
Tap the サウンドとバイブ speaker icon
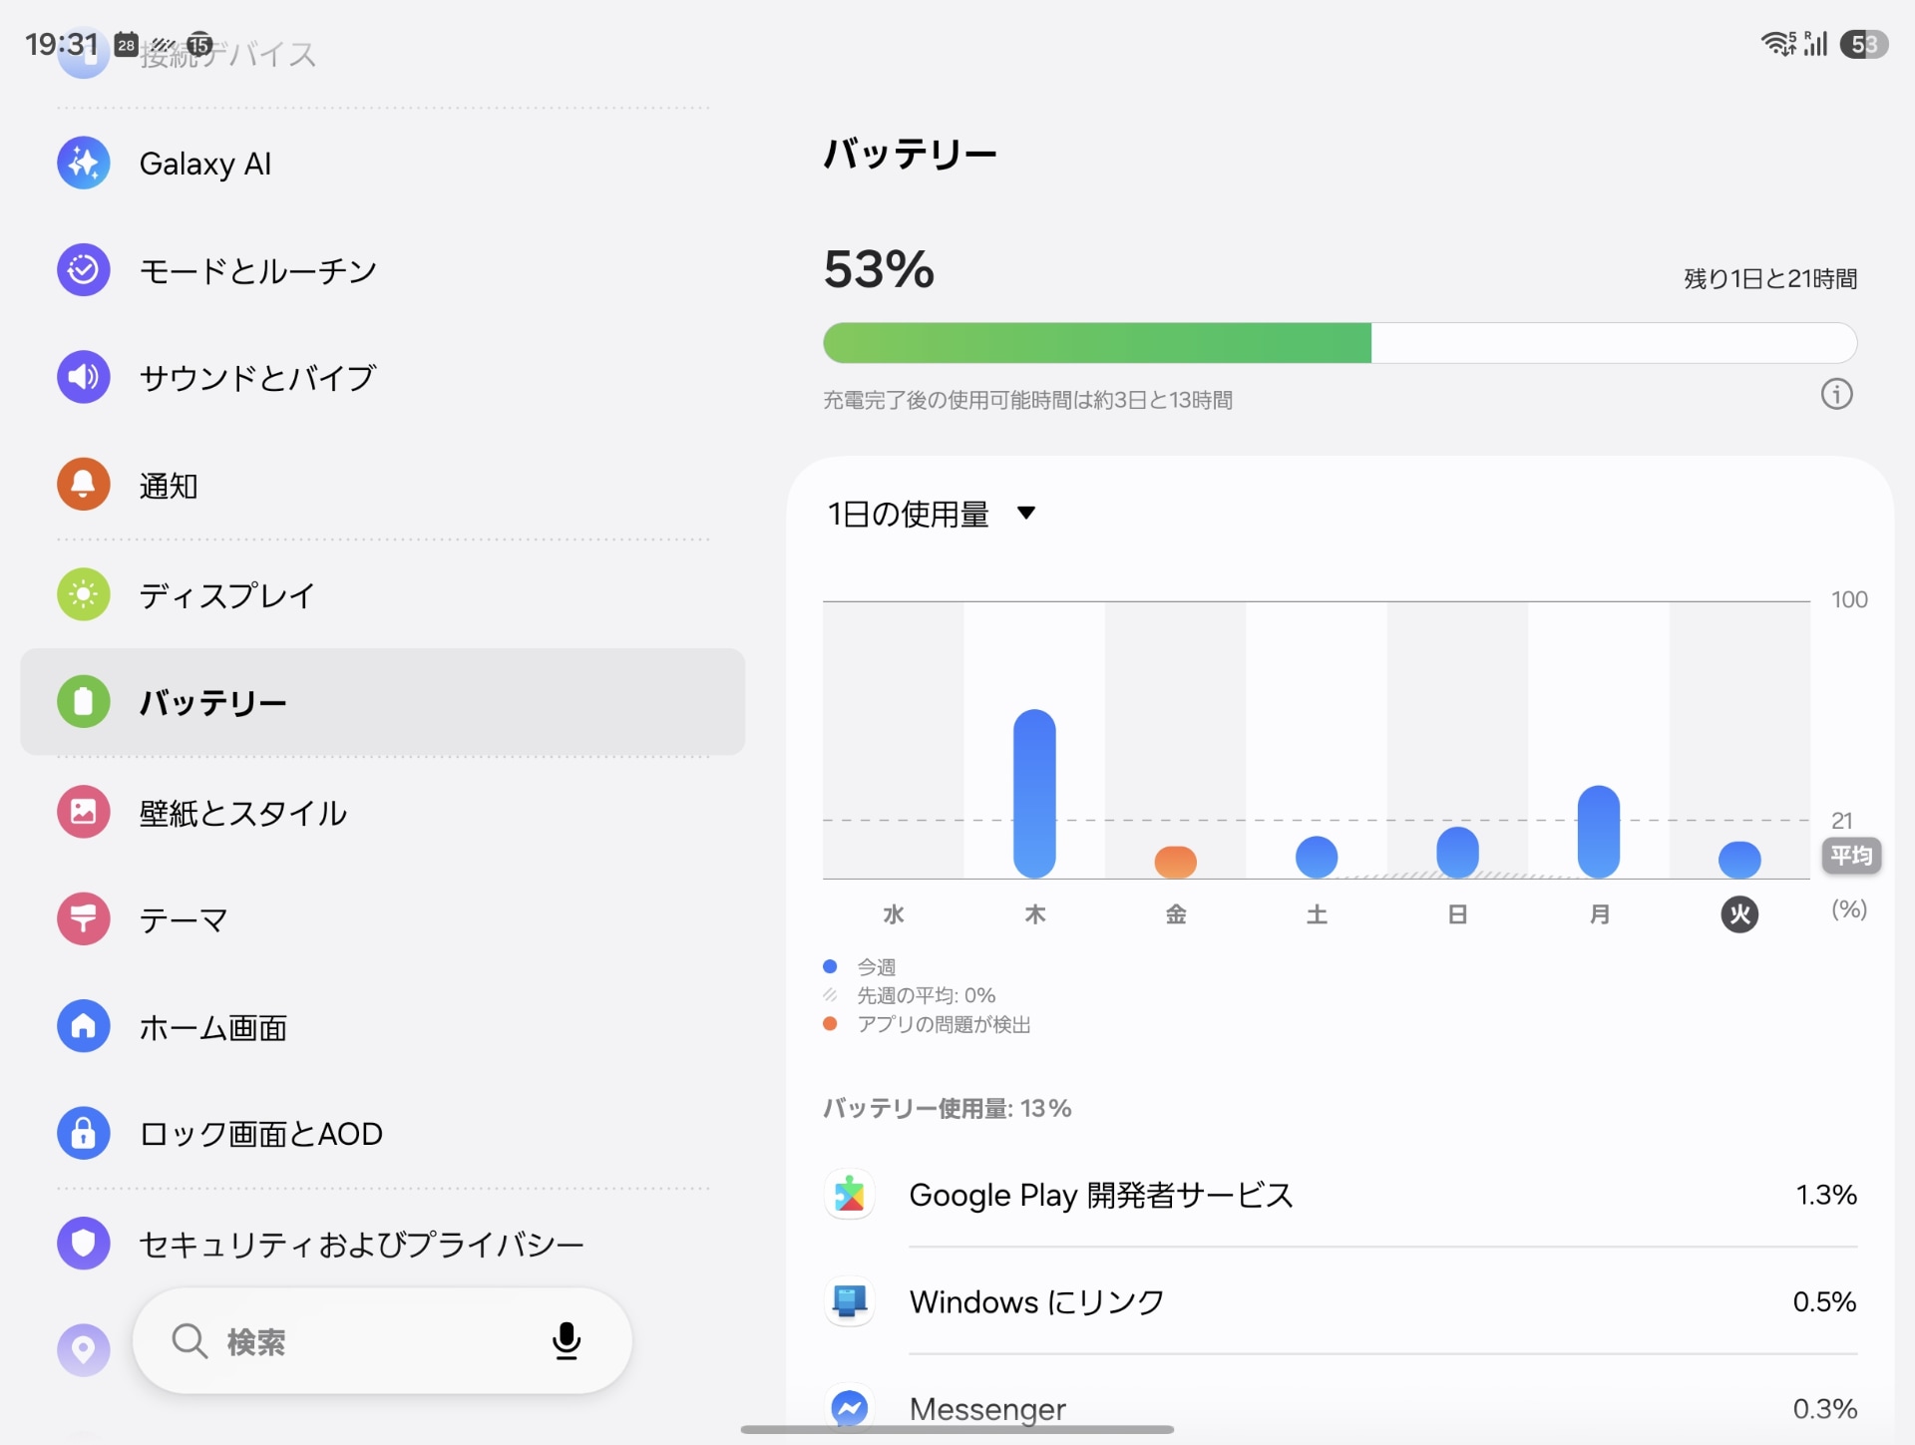84,377
